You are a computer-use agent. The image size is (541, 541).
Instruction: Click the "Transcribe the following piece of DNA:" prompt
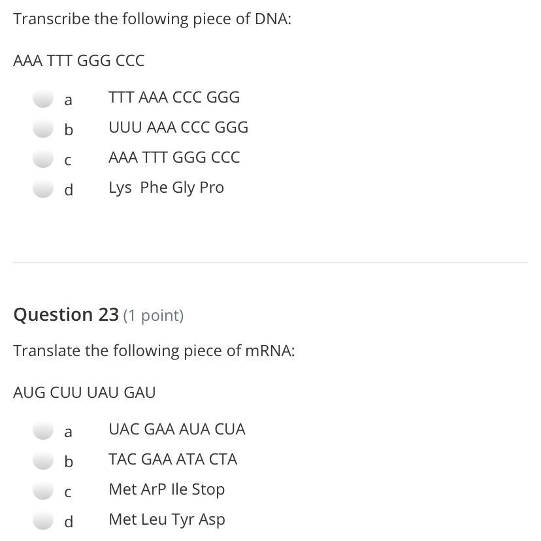(x=152, y=19)
